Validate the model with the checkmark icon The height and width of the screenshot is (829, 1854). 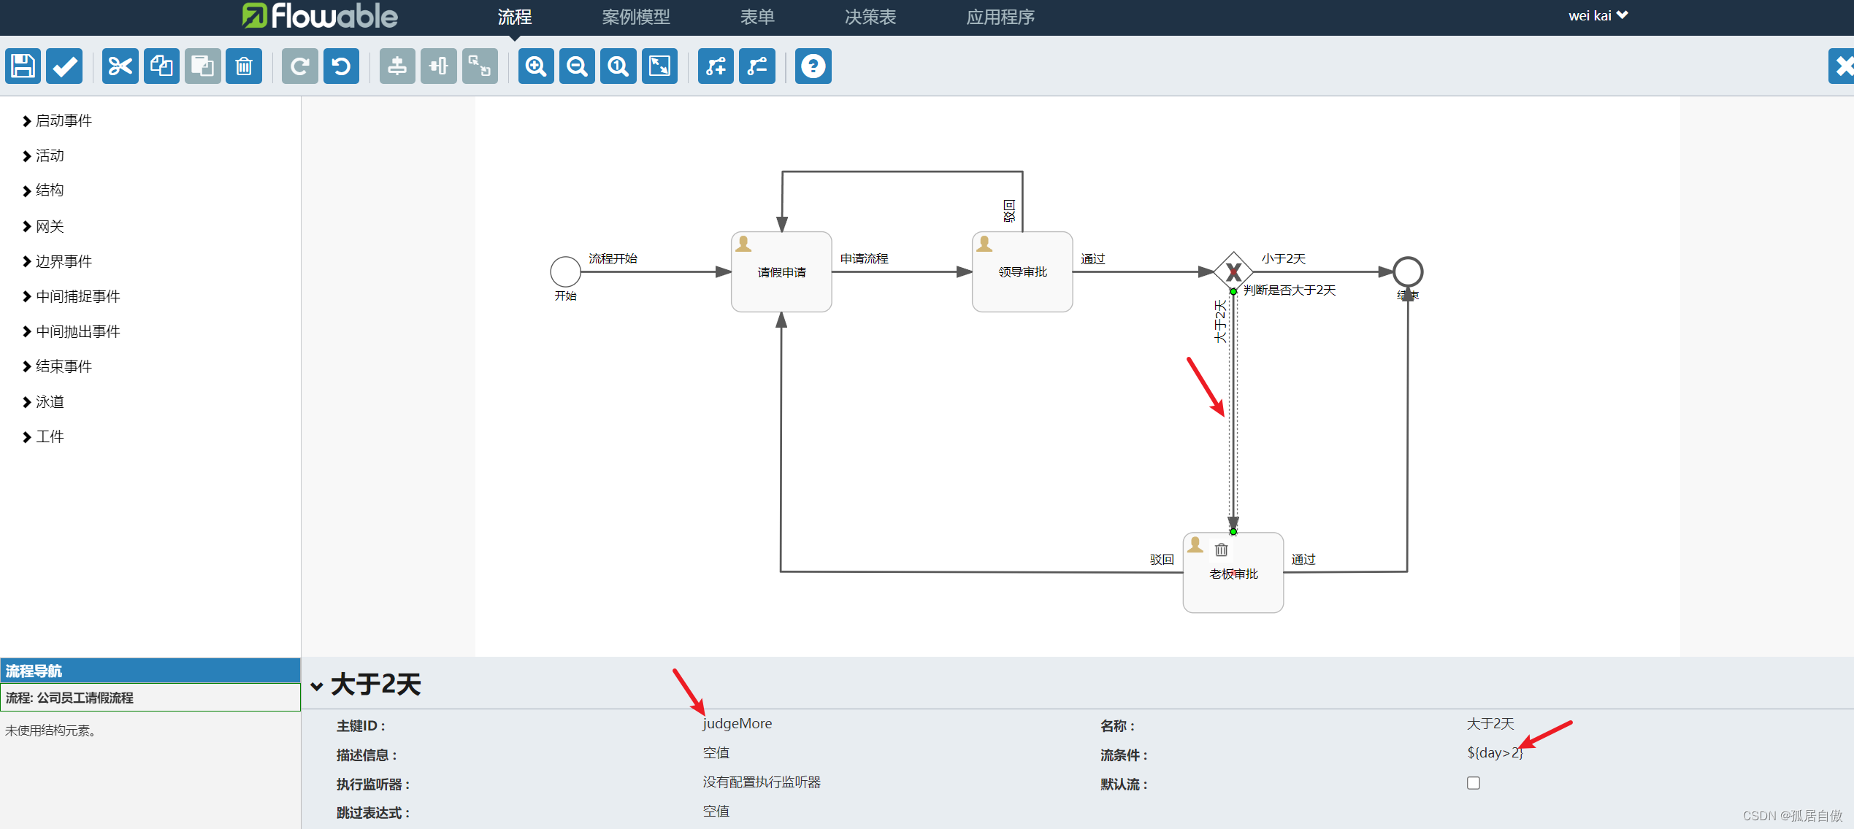(x=64, y=66)
